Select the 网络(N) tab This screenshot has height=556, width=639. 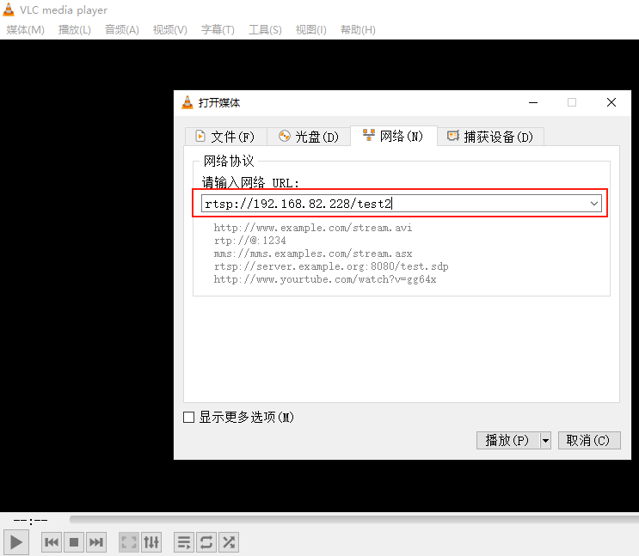pyautogui.click(x=394, y=136)
